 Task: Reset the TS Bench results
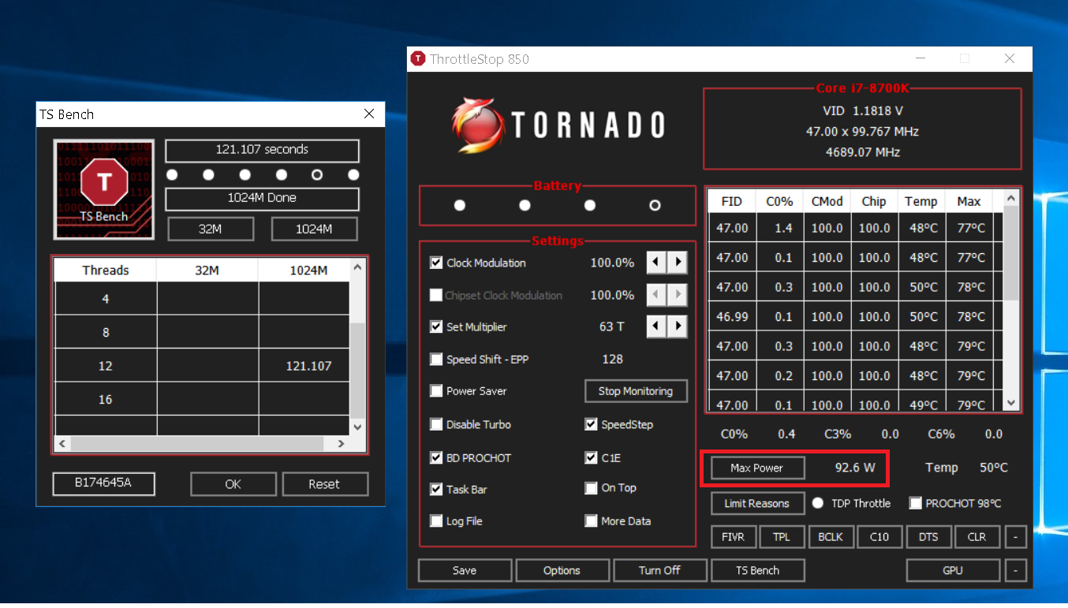tap(324, 484)
